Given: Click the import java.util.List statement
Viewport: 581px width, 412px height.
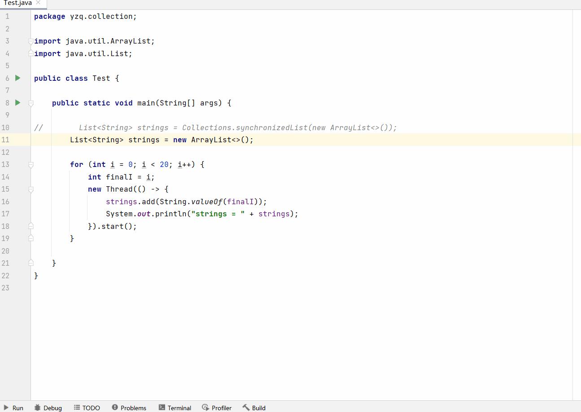Looking at the screenshot, I should pyautogui.click(x=83, y=53).
